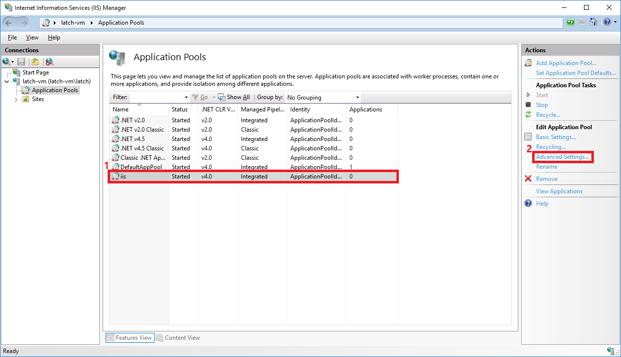Image resolution: width=621 pixels, height=357 pixels.
Task: Click latch-vm in the address breadcrumb
Action: 73,23
